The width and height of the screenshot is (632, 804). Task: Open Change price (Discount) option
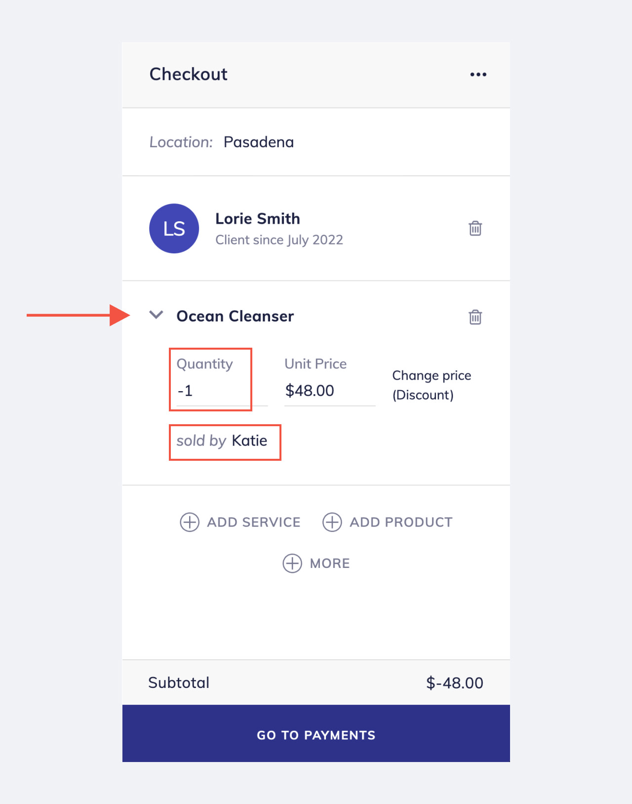pyautogui.click(x=432, y=385)
